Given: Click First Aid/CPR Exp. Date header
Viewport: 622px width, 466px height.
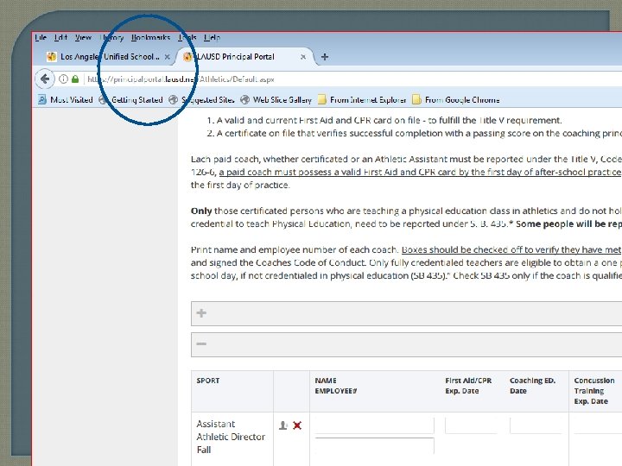Looking at the screenshot, I should 468,386.
